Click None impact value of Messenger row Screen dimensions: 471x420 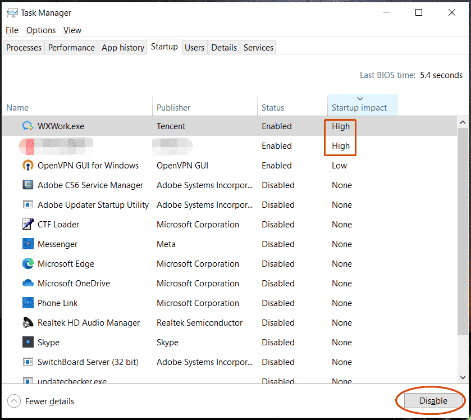[x=341, y=244]
